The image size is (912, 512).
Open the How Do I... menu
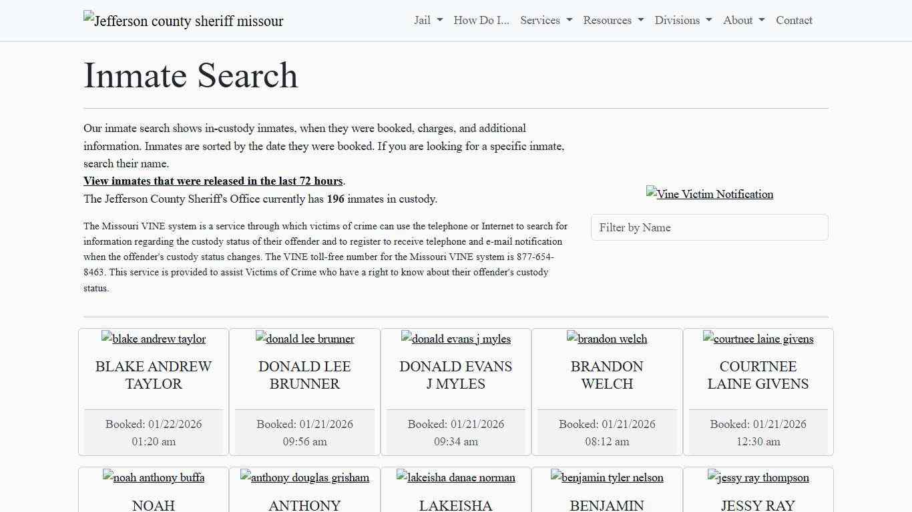(x=481, y=20)
